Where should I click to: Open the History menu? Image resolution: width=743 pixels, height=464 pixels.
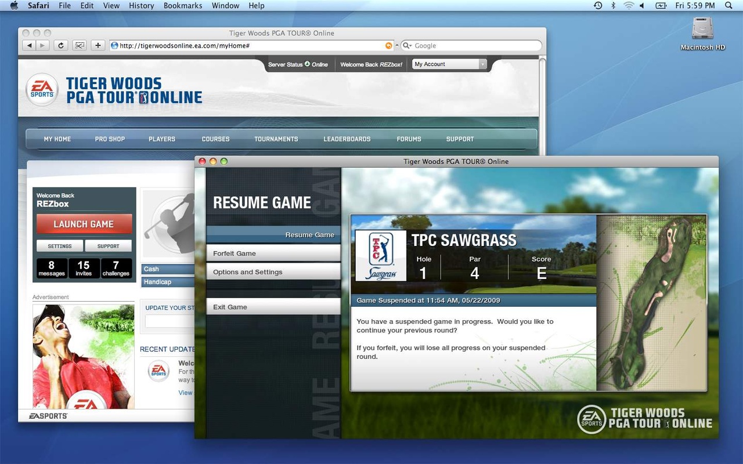click(141, 5)
